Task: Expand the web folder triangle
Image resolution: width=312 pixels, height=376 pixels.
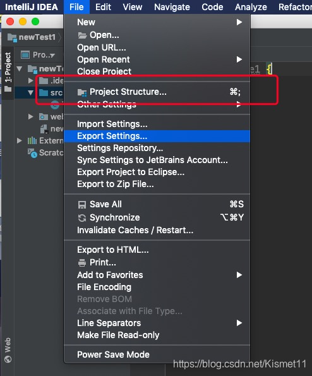Action: click(x=31, y=117)
